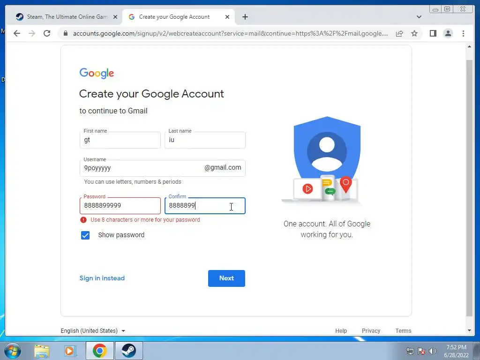This screenshot has height=360, width=480.
Task: Click the browser forward arrow
Action: pos(32,33)
